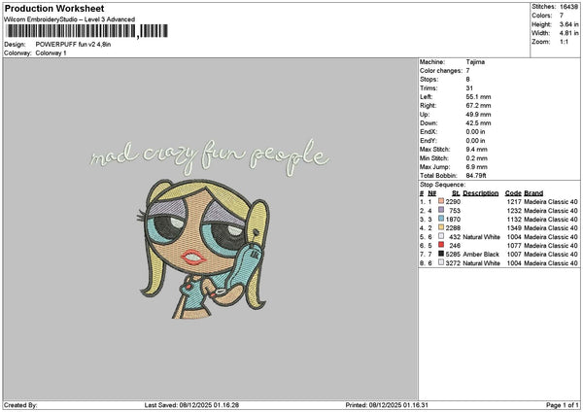
Task: Click the Total Bobbin value 84.79ft
Action: (x=476, y=176)
